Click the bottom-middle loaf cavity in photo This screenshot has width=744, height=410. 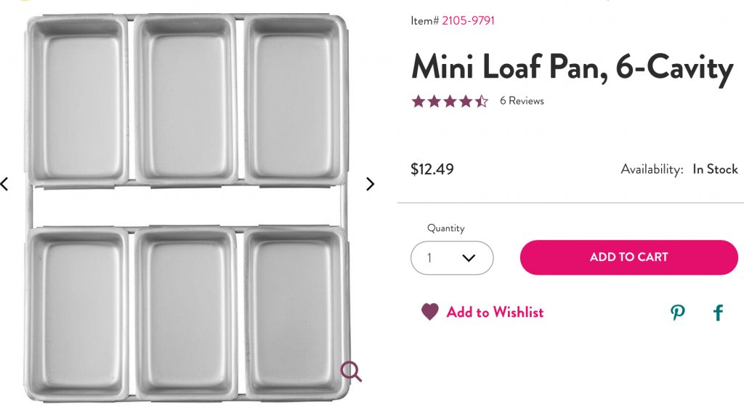pyautogui.click(x=185, y=313)
